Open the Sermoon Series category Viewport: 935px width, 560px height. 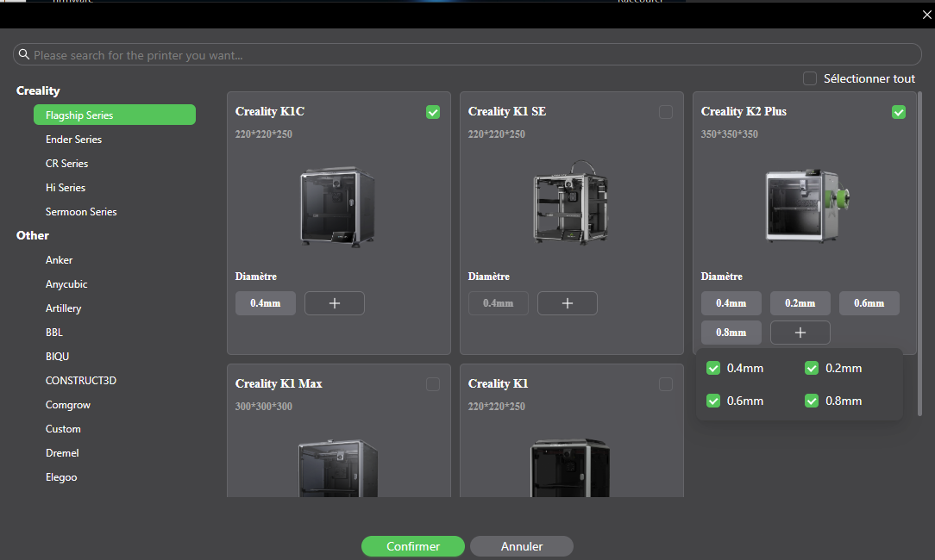click(81, 211)
